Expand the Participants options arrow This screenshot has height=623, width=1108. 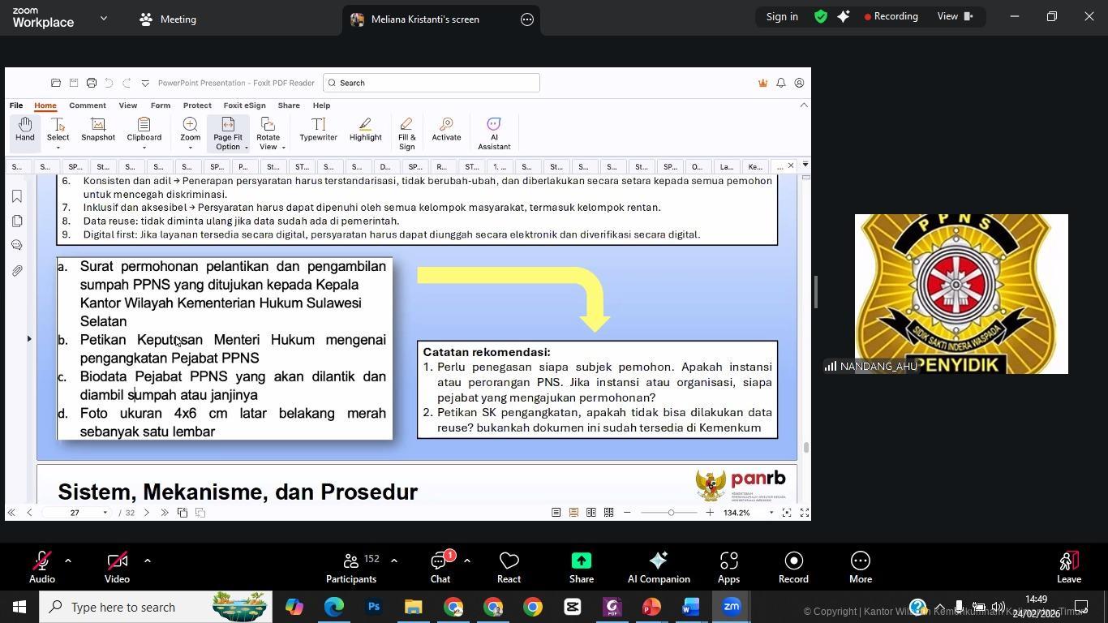click(x=394, y=561)
